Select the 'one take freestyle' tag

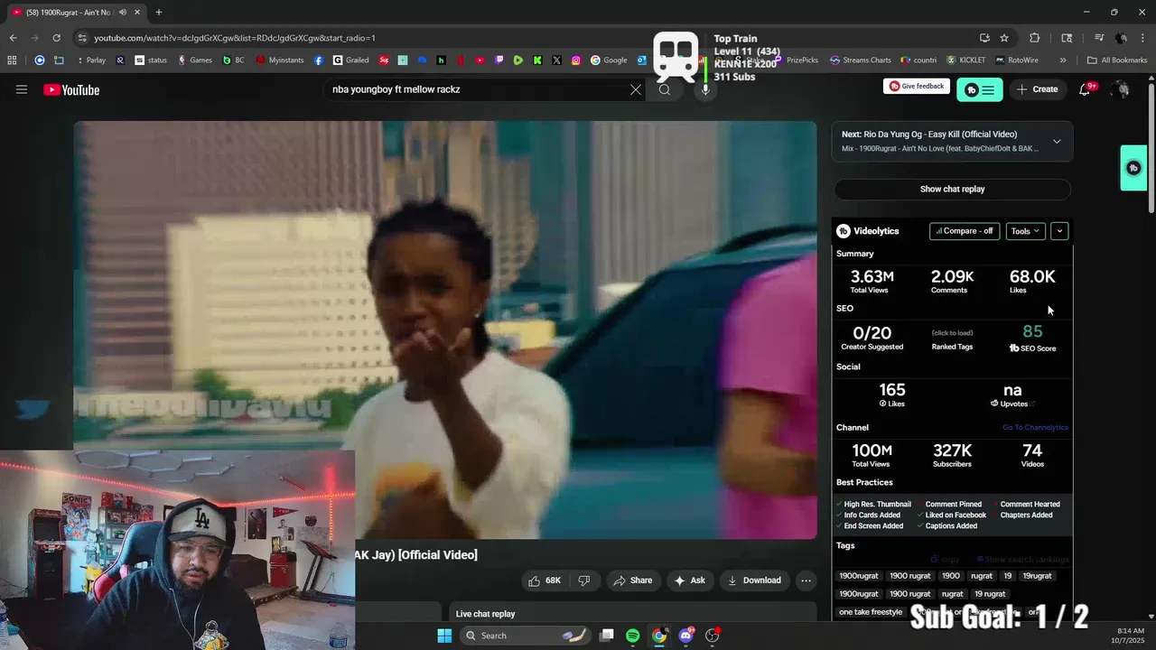point(871,612)
